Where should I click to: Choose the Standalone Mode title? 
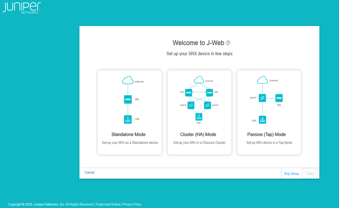pos(128,134)
